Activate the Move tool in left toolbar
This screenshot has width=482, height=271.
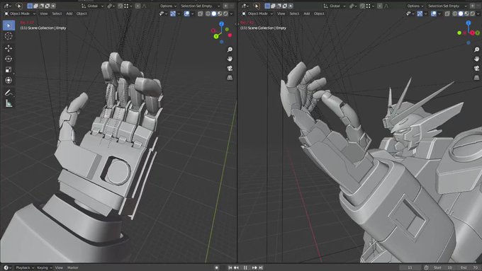click(9, 48)
